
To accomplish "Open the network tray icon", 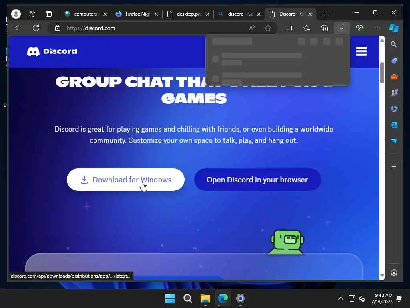I will pos(352,298).
